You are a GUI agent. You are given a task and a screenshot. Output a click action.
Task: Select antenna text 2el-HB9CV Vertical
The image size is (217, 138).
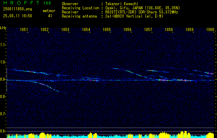tap(124, 16)
